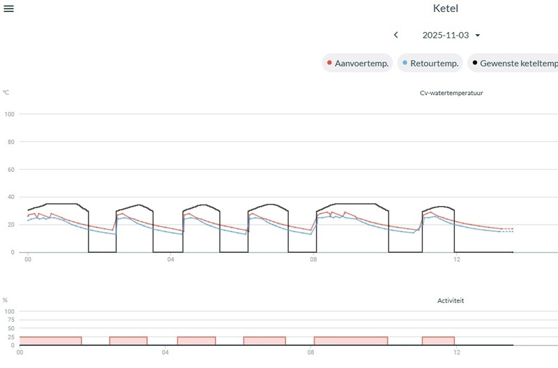Toggle the Aanvoertemp. series in the legend
Screen dimensions: 558x368
pos(357,64)
